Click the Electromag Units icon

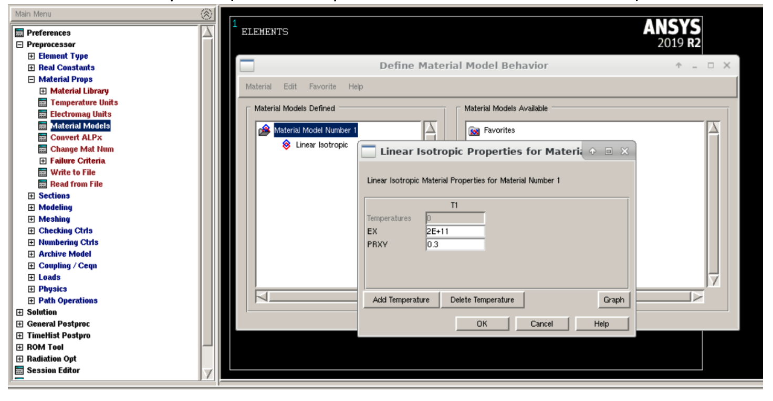(43, 114)
